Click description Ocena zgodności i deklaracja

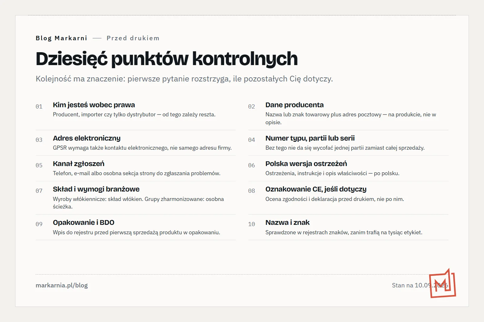point(335,199)
